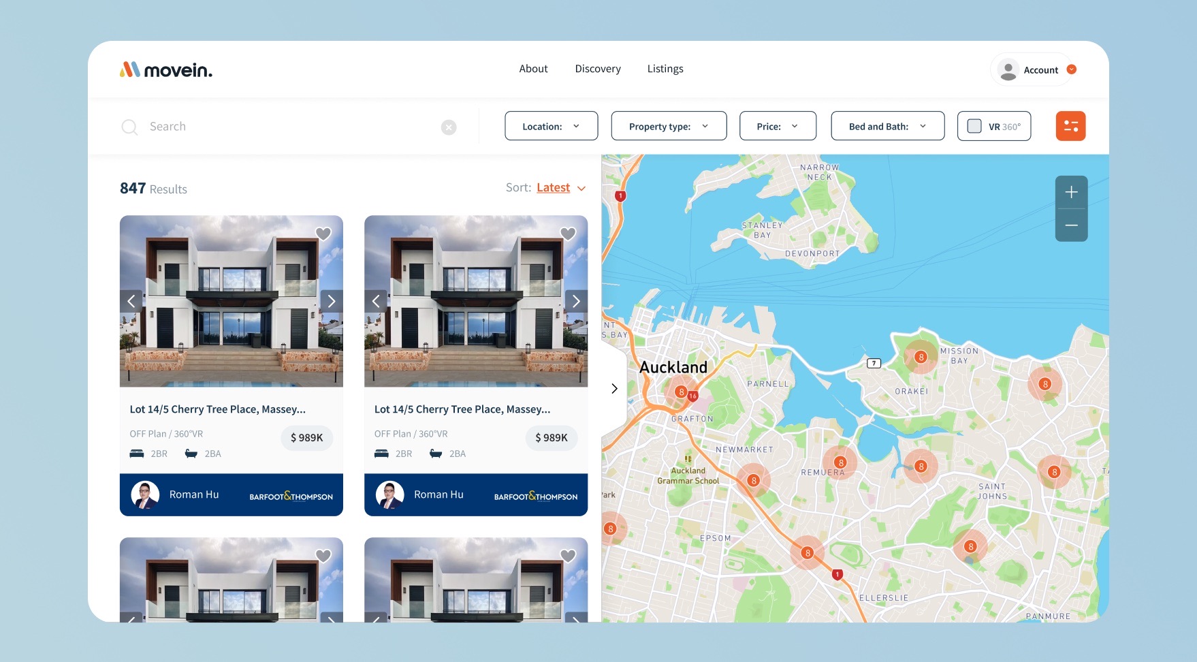Click the account avatar icon
1197x662 pixels.
click(1008, 69)
